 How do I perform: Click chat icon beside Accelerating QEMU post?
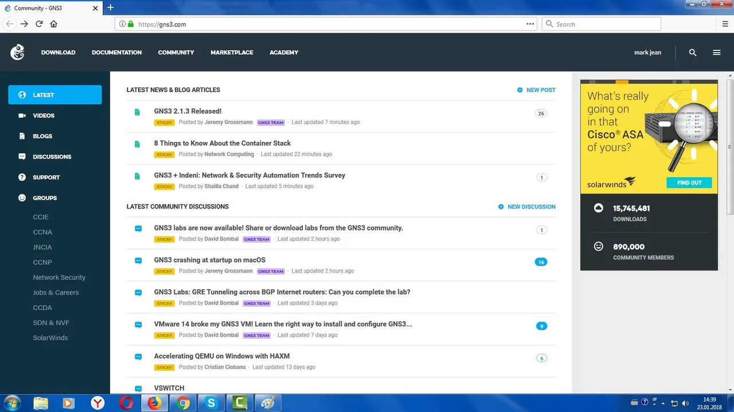[138, 356]
